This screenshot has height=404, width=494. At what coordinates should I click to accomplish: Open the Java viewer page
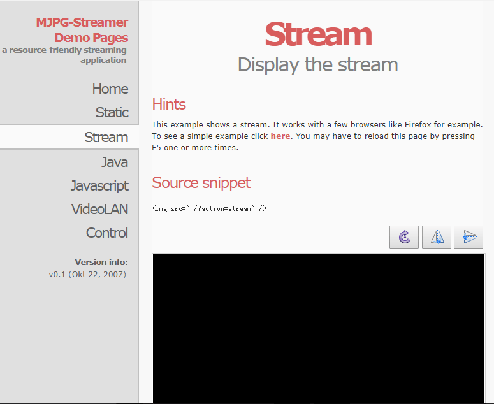(x=114, y=162)
